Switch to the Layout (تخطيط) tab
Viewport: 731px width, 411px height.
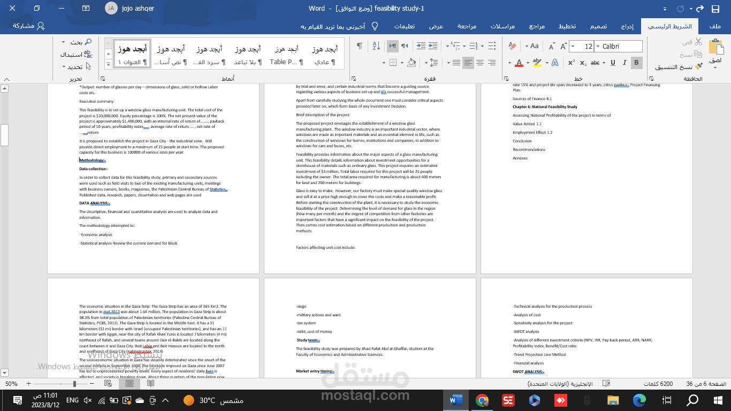click(x=567, y=26)
